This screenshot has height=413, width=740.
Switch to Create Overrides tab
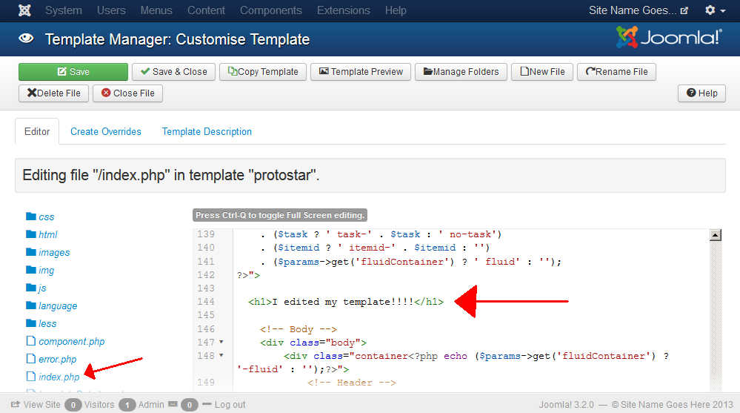coord(106,131)
